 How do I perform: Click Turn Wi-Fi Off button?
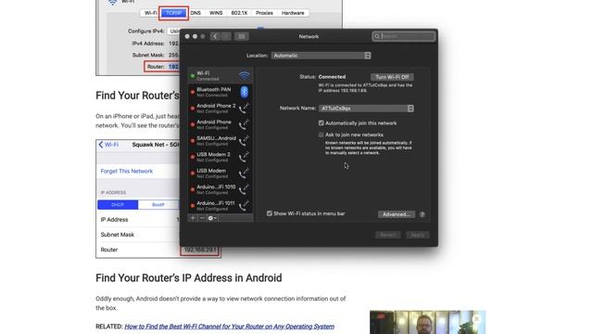coord(392,77)
